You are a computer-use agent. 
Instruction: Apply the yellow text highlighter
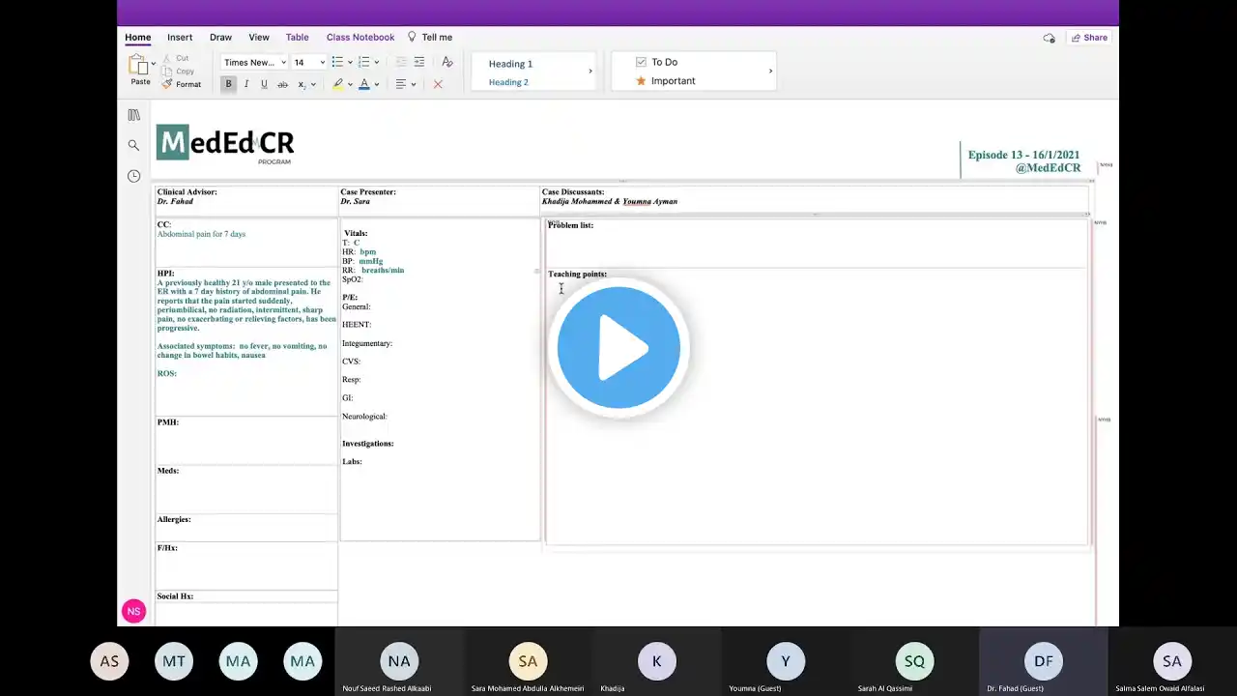[338, 84]
